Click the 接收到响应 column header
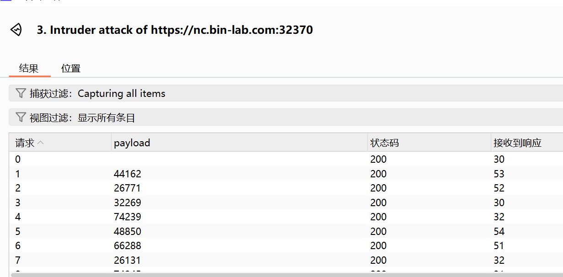563x277 pixels. click(517, 143)
